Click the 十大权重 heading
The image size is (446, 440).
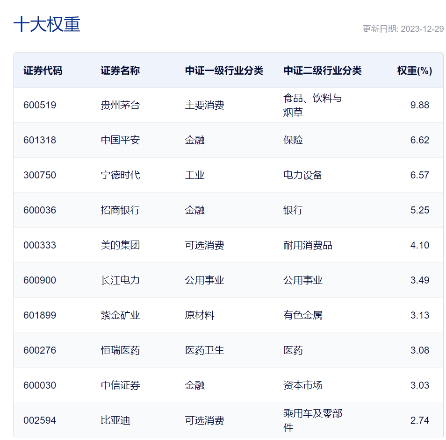coord(47,24)
